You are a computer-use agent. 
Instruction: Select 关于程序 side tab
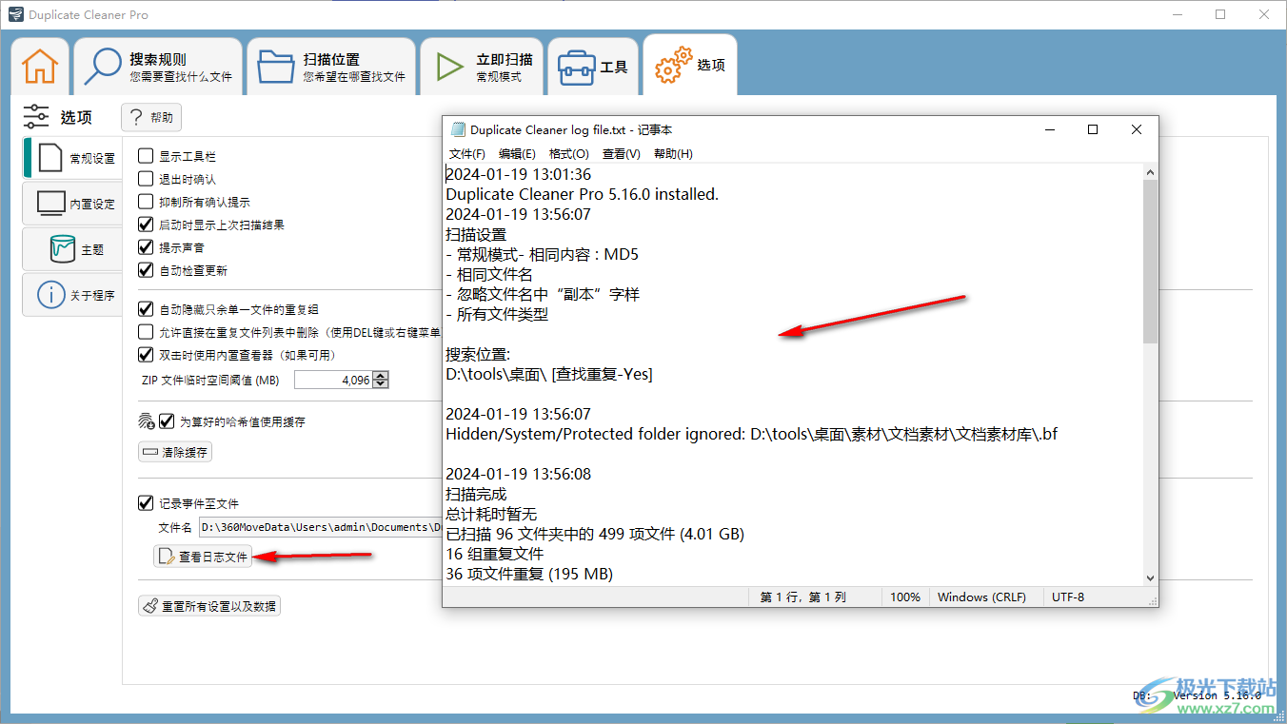73,295
